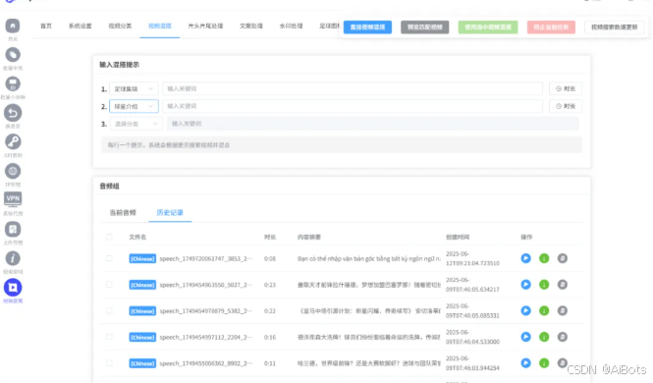The width and height of the screenshot is (653, 383).
Task: Open the category dropdown in prompt row 1
Action: tap(134, 88)
